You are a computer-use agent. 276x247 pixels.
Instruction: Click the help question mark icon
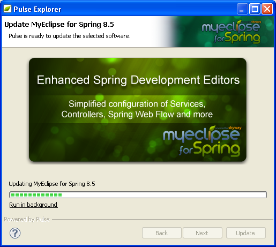click(15, 233)
